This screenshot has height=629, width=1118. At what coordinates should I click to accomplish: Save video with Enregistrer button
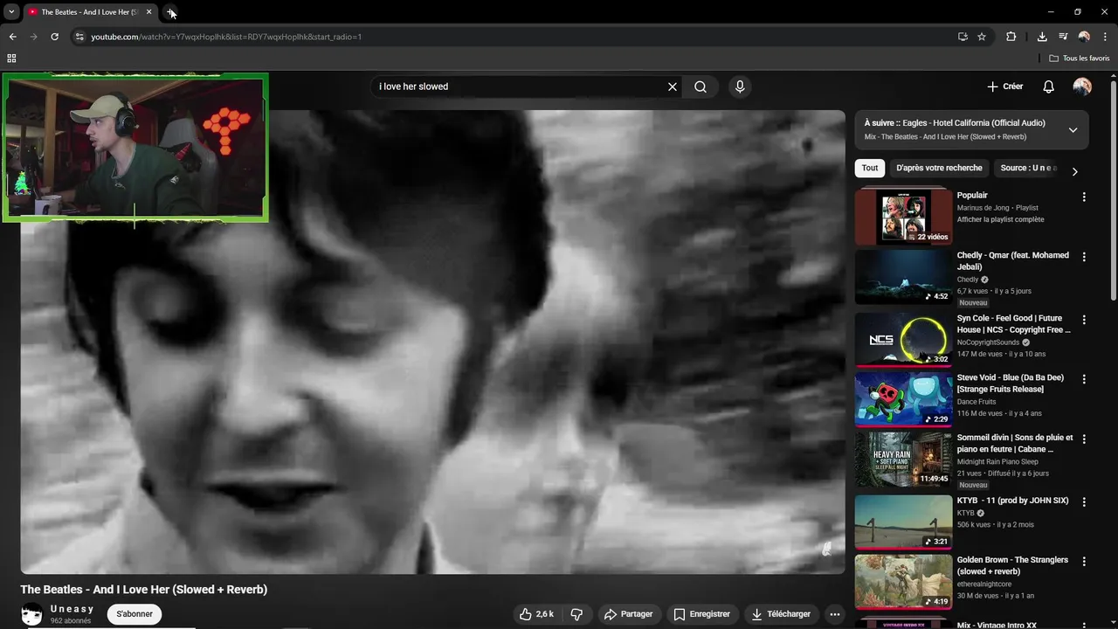click(x=702, y=614)
